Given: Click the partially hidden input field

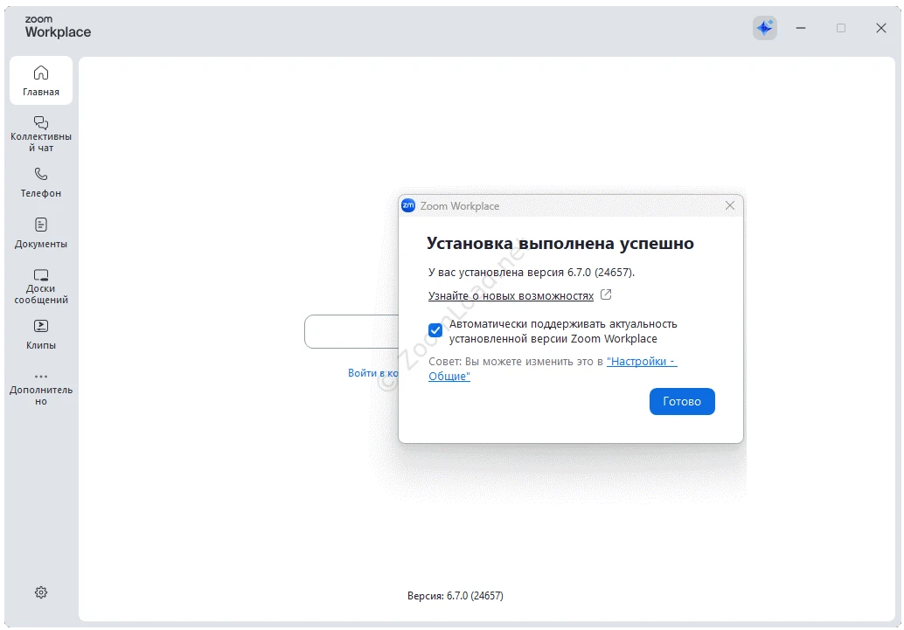Looking at the screenshot, I should point(351,332).
